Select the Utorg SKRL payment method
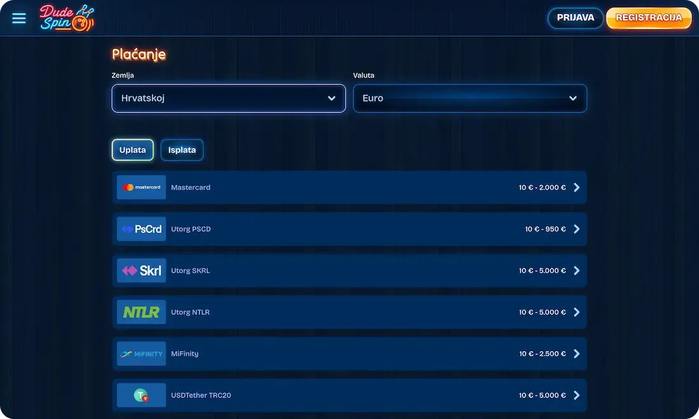The width and height of the screenshot is (699, 419). click(349, 270)
